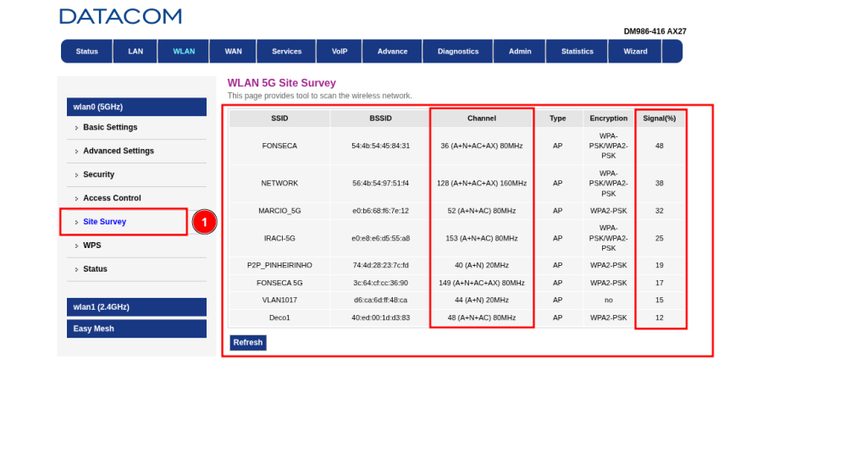Viewport: 867px width, 458px height.
Task: Click the Encryption column header
Action: 608,119
